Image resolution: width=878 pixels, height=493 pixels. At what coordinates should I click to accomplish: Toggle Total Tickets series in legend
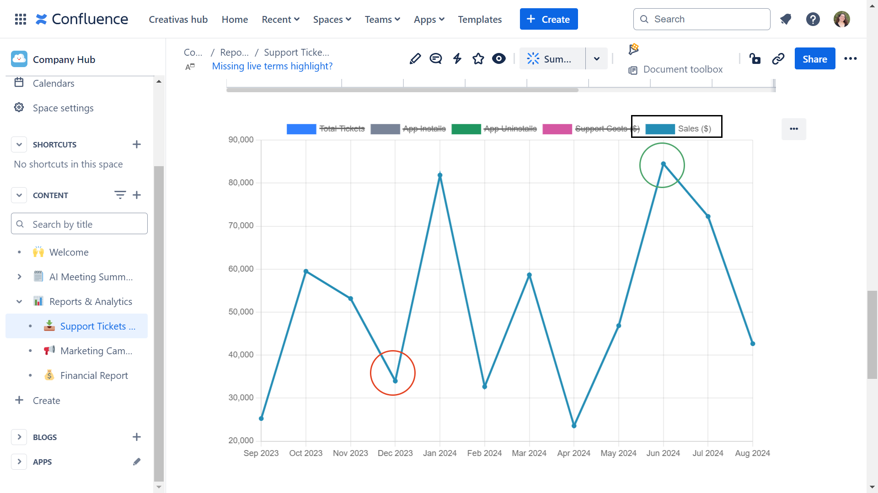pyautogui.click(x=342, y=129)
